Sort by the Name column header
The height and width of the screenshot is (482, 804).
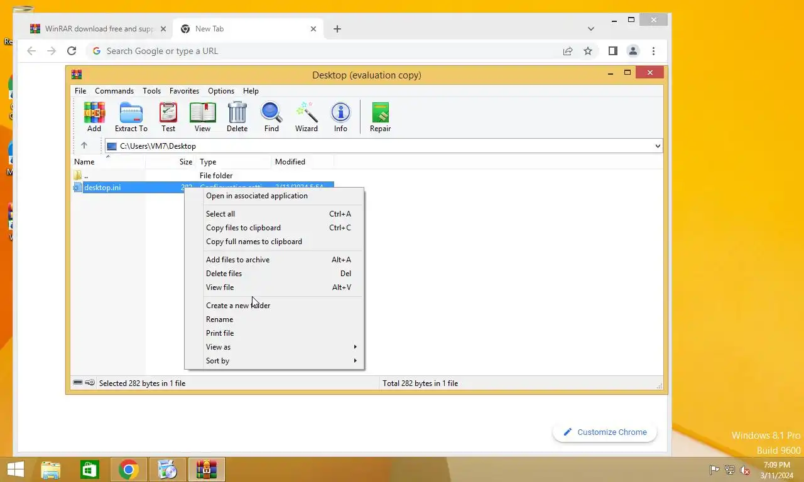(x=108, y=162)
